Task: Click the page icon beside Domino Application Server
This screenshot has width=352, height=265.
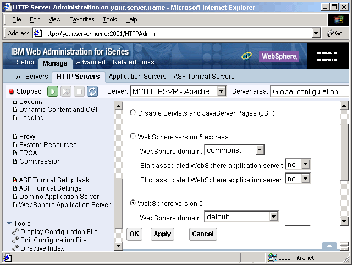Action: click(15, 197)
